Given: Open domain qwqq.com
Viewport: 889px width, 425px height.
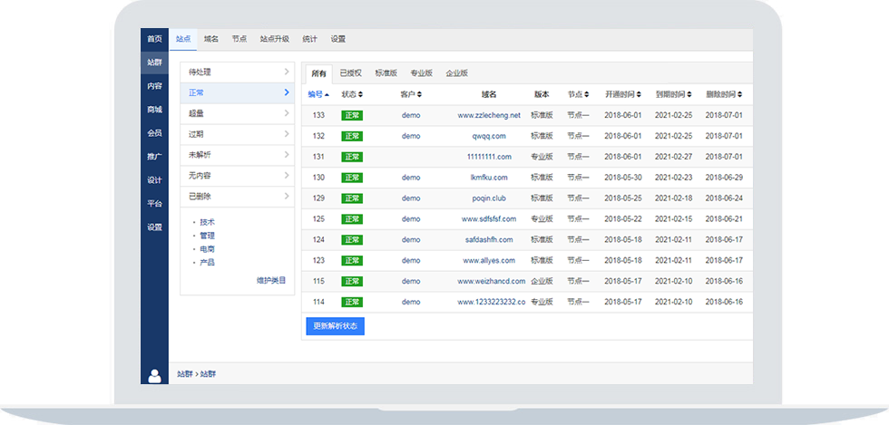Looking at the screenshot, I should click(x=489, y=136).
